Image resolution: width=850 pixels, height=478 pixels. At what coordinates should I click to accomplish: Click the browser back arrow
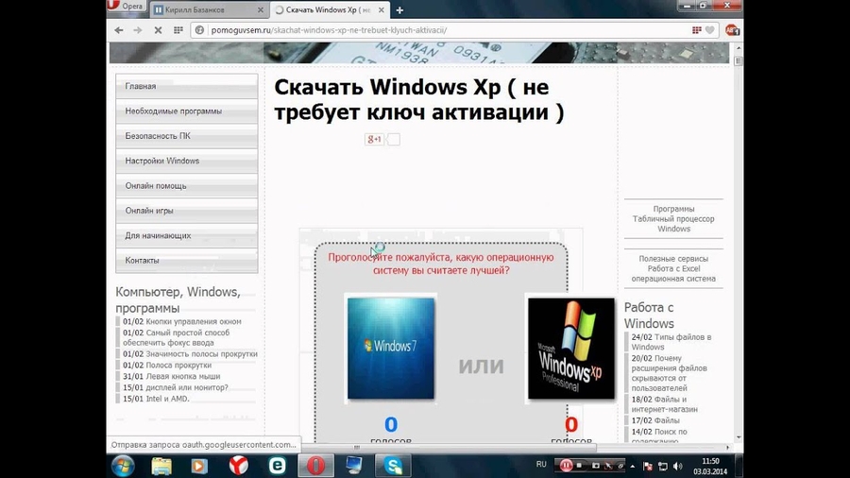(117, 30)
